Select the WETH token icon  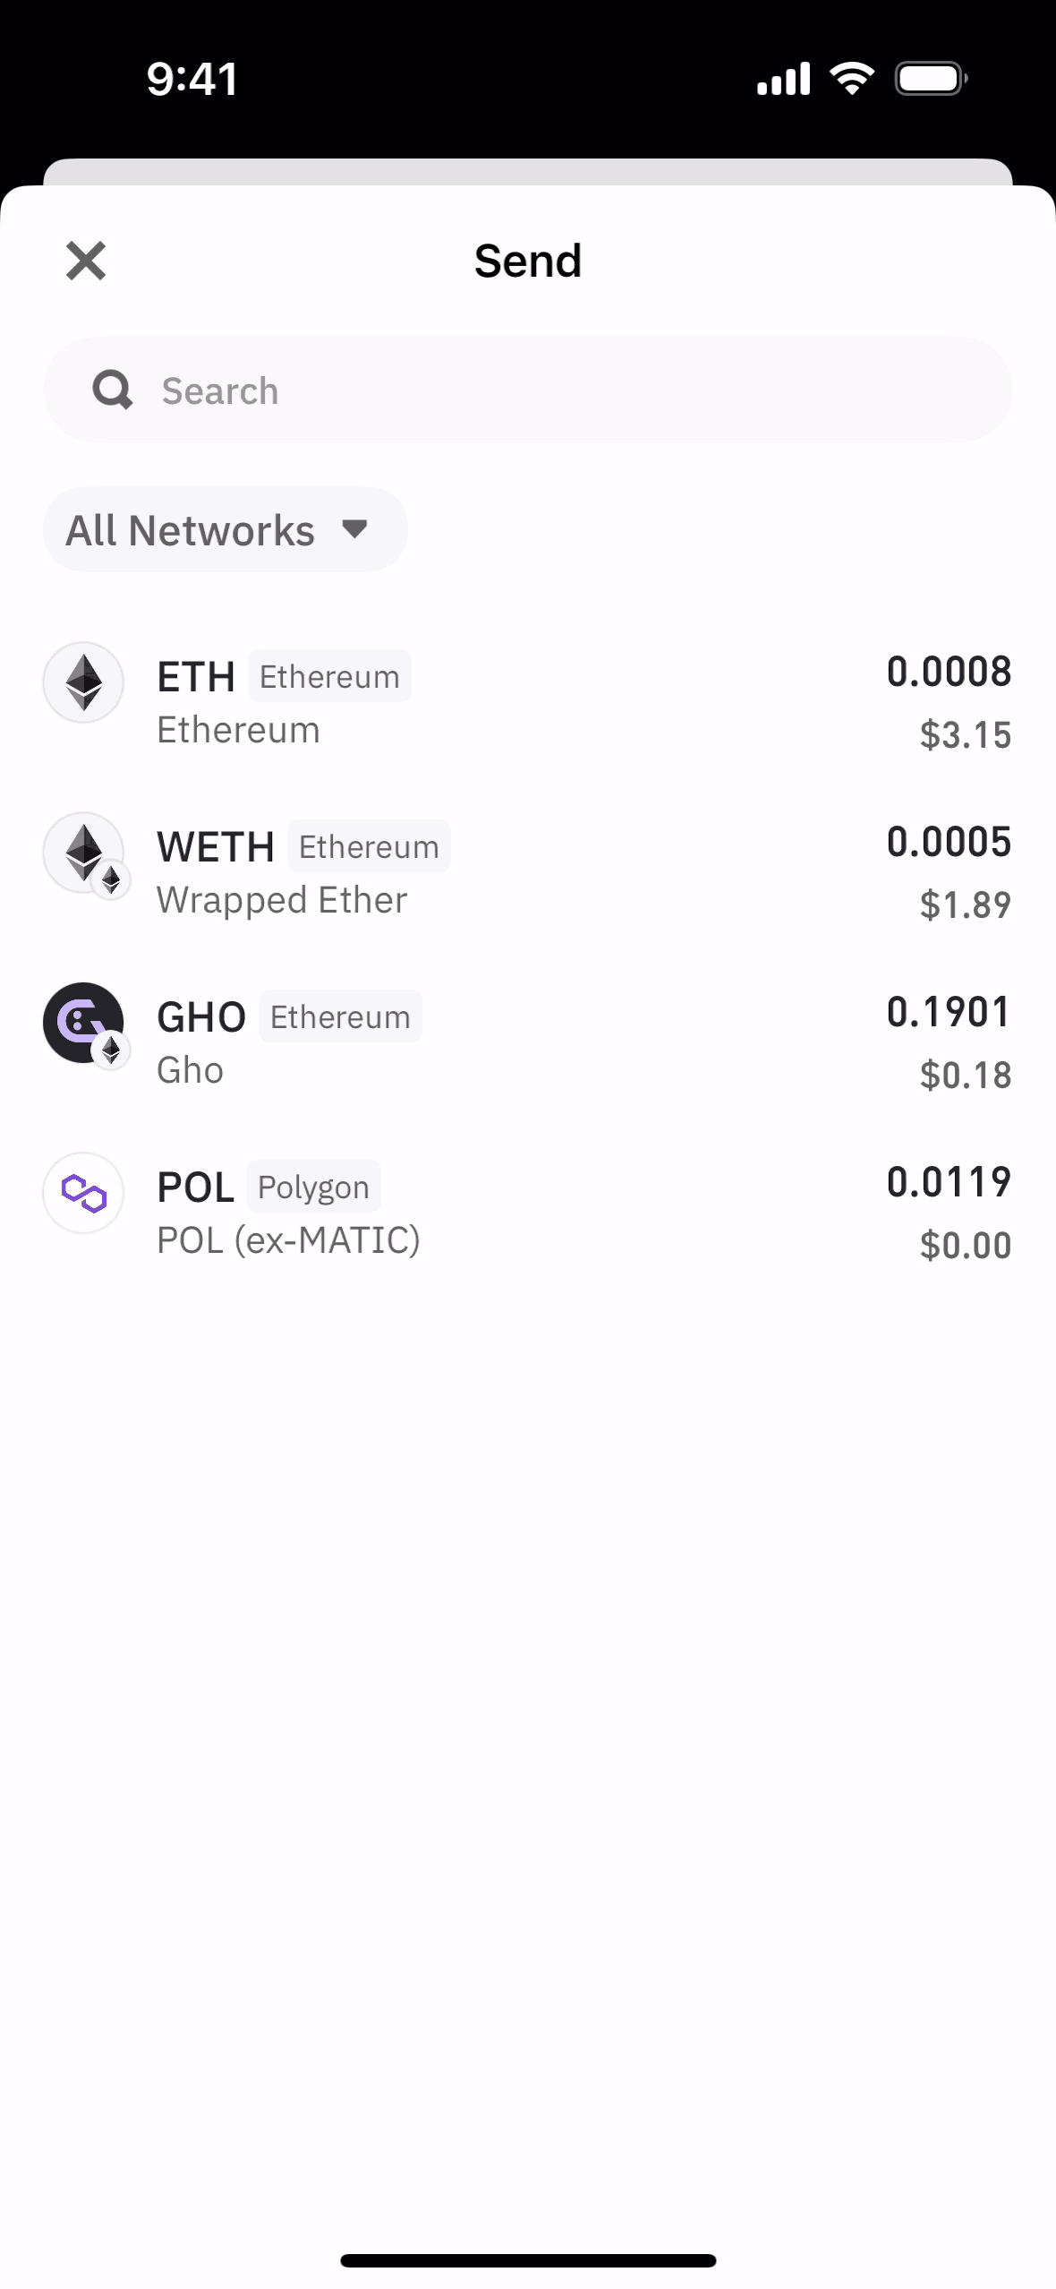point(83,853)
